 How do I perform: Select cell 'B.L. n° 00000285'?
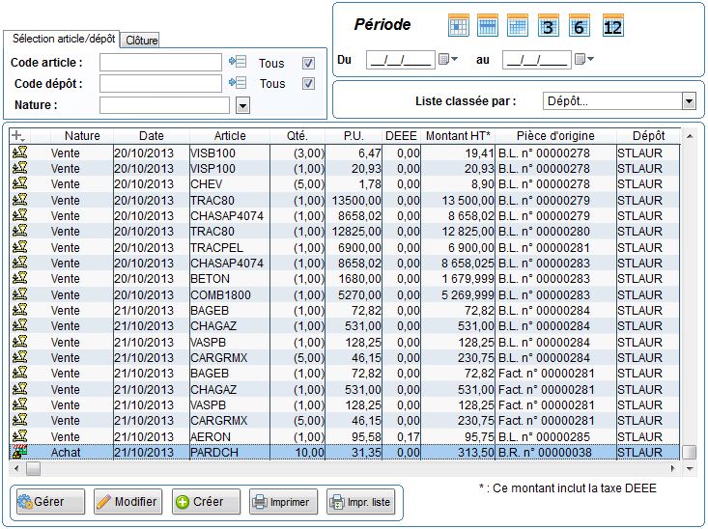pyautogui.click(x=555, y=437)
